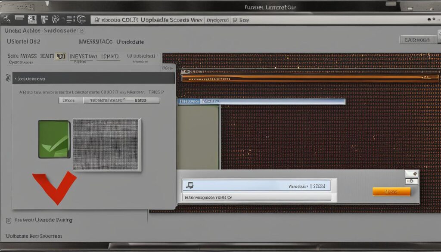Image resolution: width=441 pixels, height=252 pixels.
Task: Click the gray textured thumbnail in dialog
Action: click(x=107, y=145)
